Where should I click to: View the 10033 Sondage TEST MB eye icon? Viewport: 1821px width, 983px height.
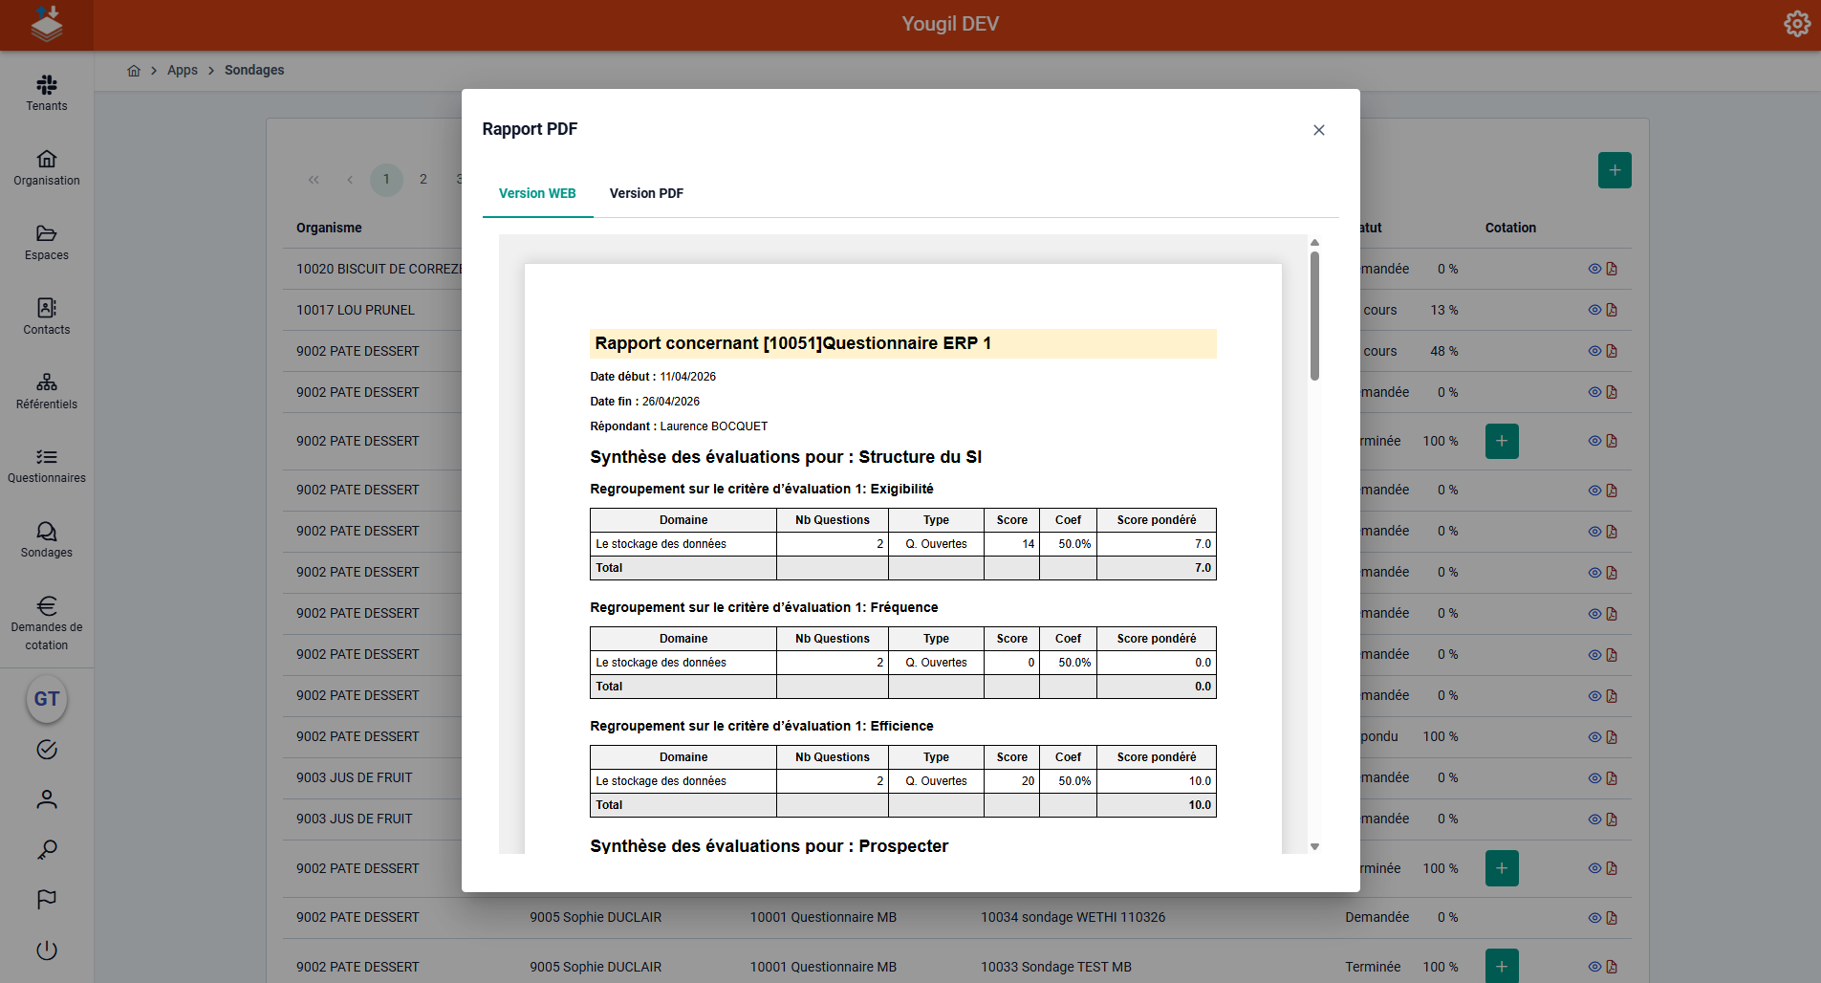click(x=1593, y=967)
